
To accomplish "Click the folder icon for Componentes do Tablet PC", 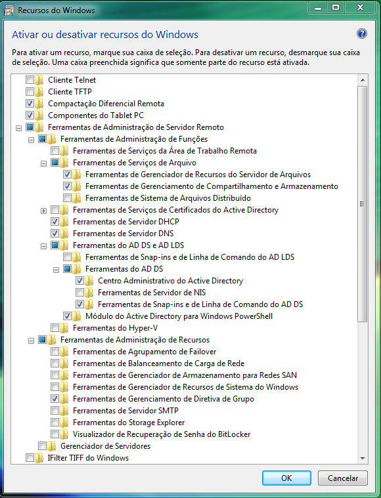I will [x=39, y=115].
